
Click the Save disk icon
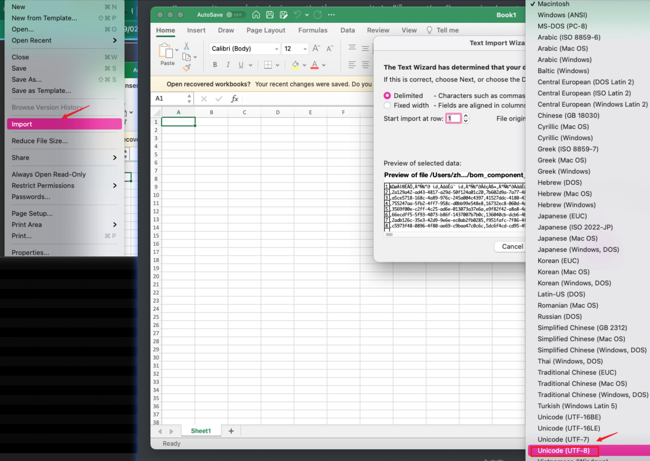[x=269, y=15]
